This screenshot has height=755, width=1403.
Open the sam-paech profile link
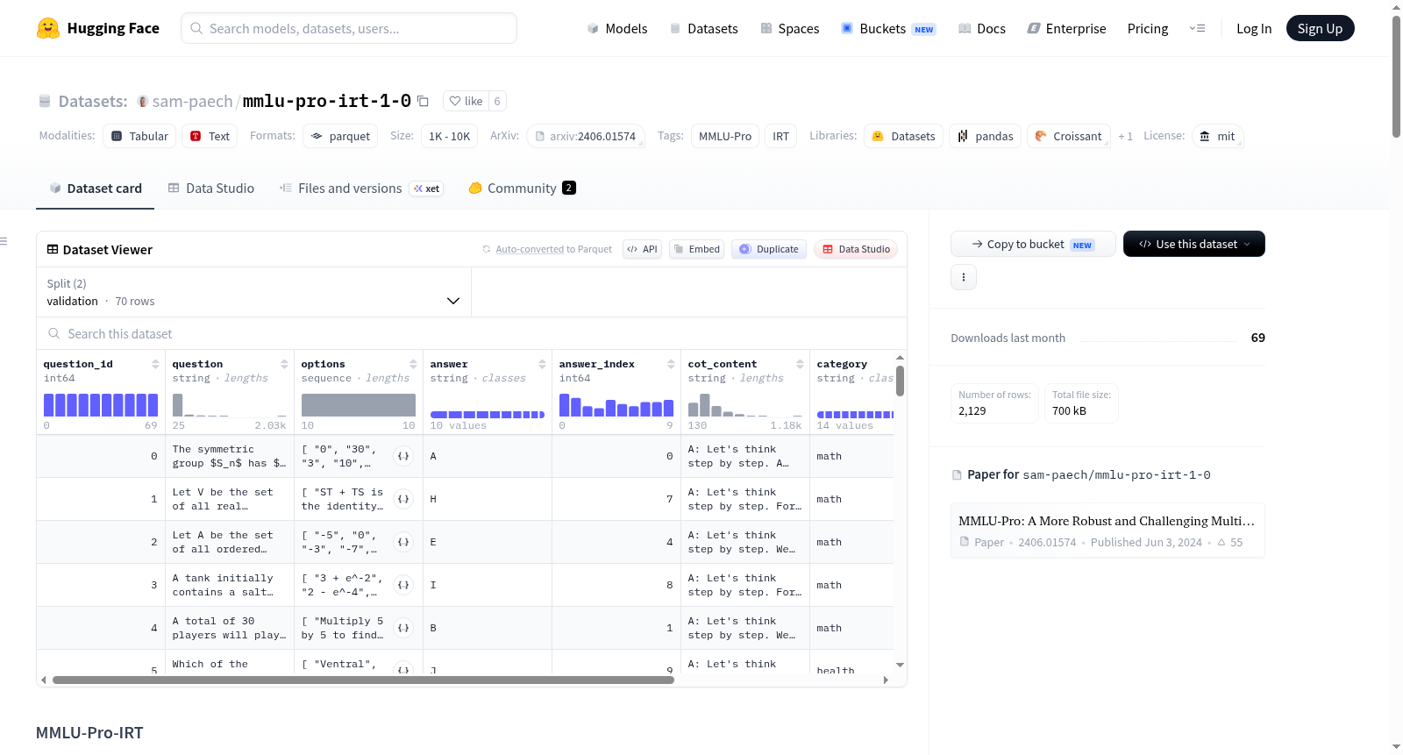tap(192, 101)
